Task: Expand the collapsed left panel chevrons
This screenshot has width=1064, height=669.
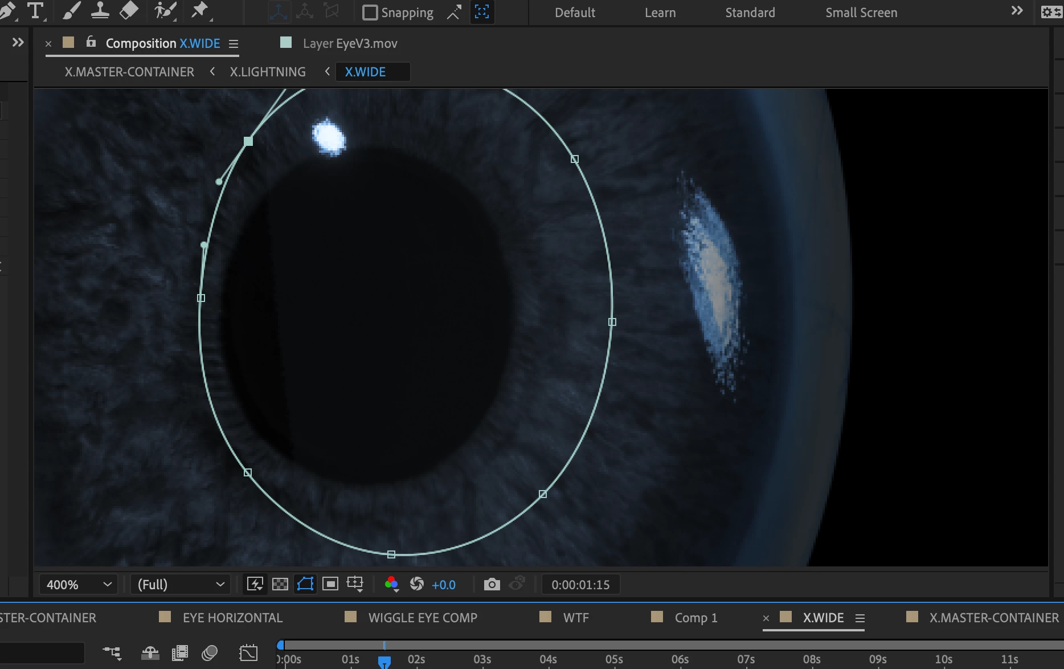Action: 18,42
